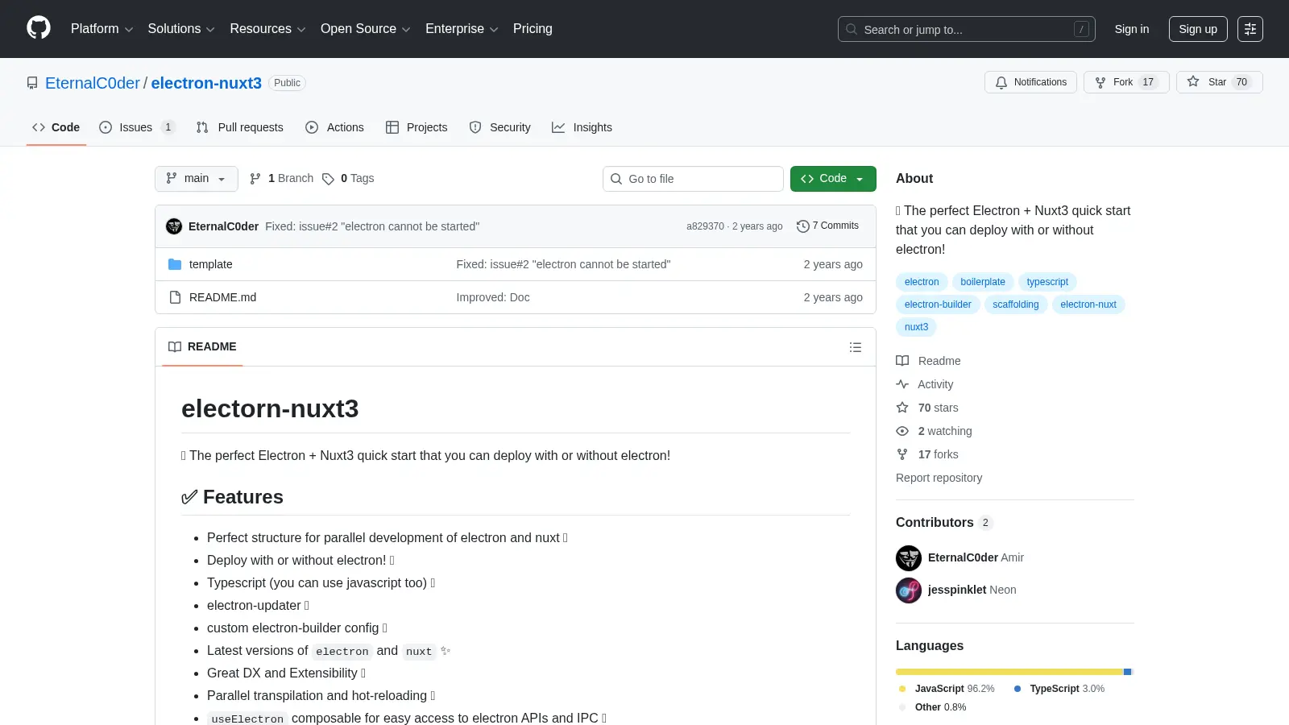Open the Issues tab

[x=136, y=127]
